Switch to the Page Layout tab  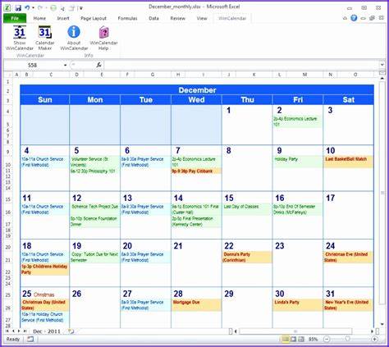coord(94,18)
